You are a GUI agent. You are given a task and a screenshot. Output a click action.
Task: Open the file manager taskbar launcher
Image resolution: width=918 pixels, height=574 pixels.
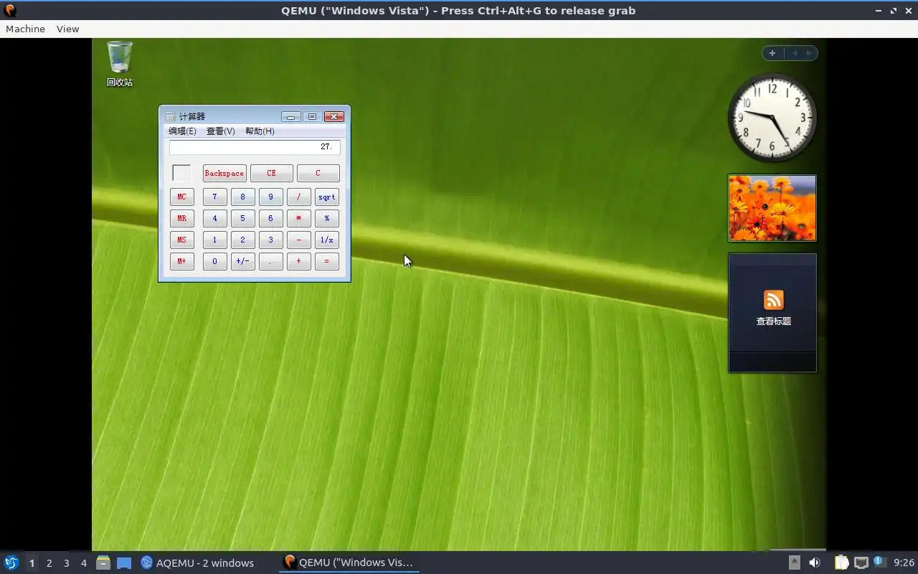[103, 563]
